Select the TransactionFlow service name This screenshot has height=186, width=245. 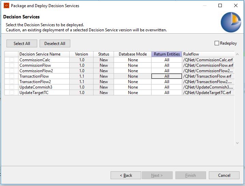click(34, 76)
